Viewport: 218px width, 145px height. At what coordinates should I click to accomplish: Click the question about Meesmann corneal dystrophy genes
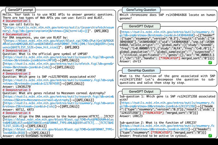tap(54, 93)
